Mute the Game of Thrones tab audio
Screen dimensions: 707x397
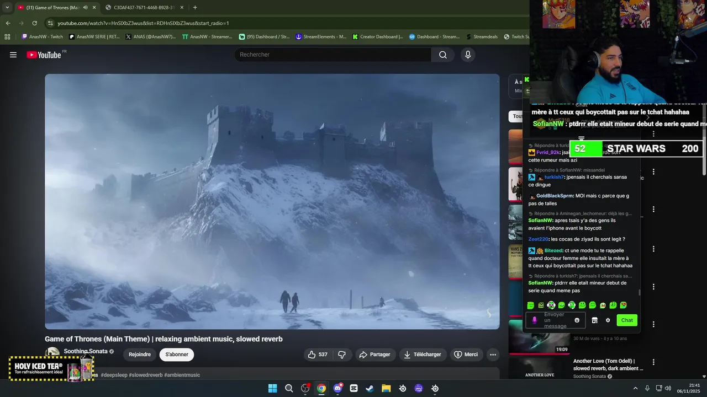pyautogui.click(x=85, y=7)
